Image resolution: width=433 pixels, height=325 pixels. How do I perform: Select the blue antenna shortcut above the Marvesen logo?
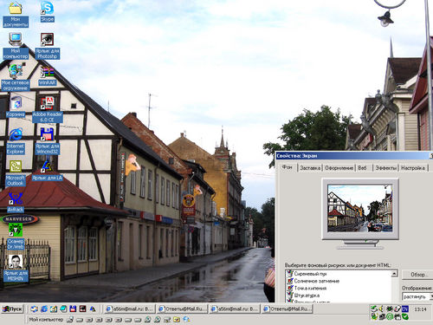tap(16, 202)
